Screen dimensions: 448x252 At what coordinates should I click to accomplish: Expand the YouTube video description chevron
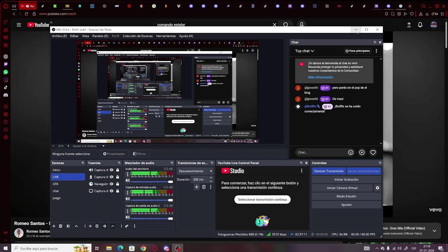click(x=434, y=231)
